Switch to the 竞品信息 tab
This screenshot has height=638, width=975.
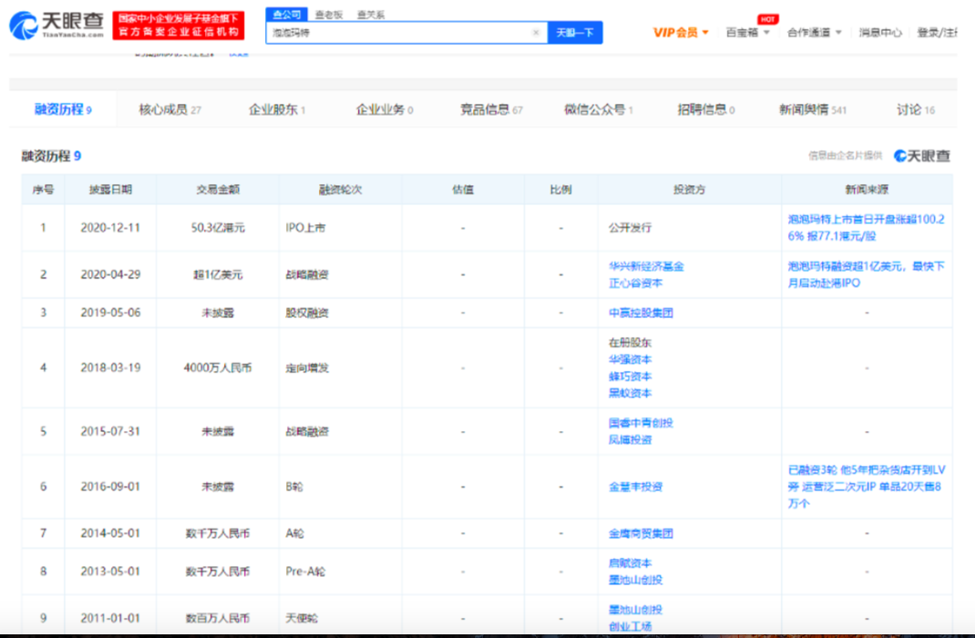coord(491,109)
